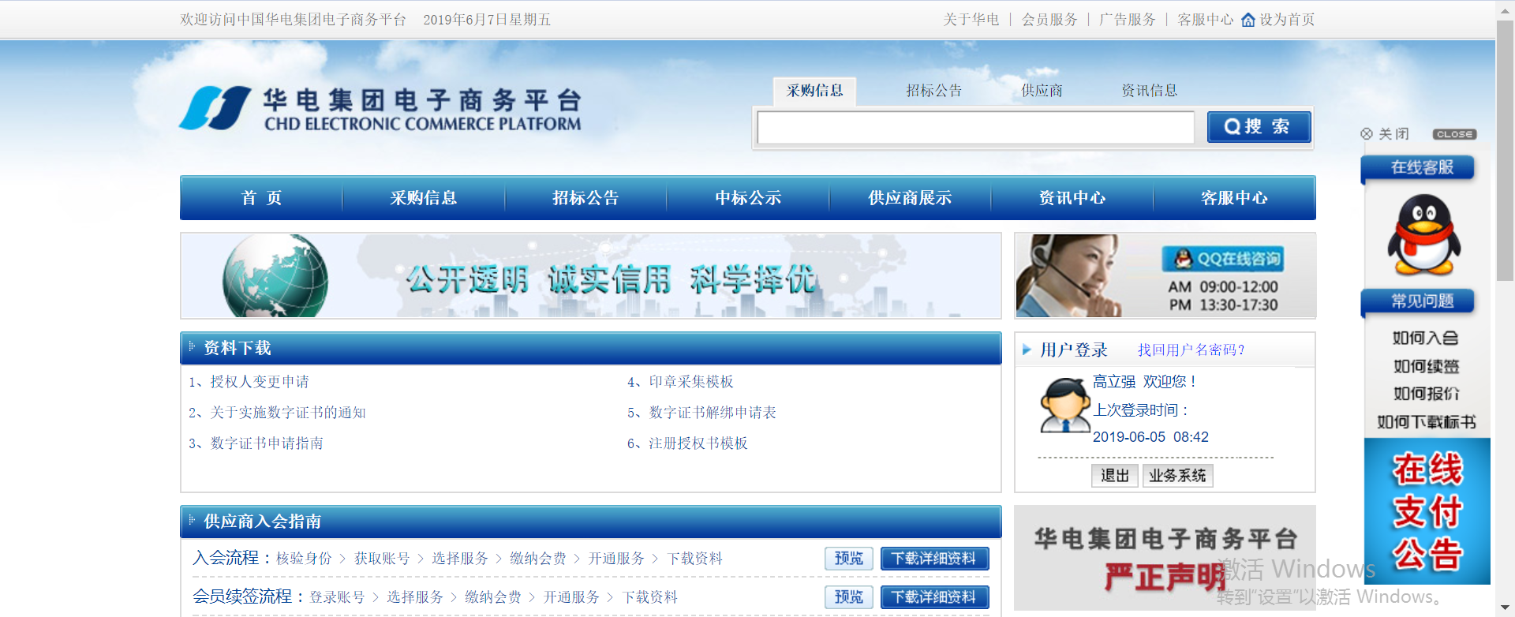Click 找回用户名密码 link
This screenshot has height=617, width=1515.
1190,350
